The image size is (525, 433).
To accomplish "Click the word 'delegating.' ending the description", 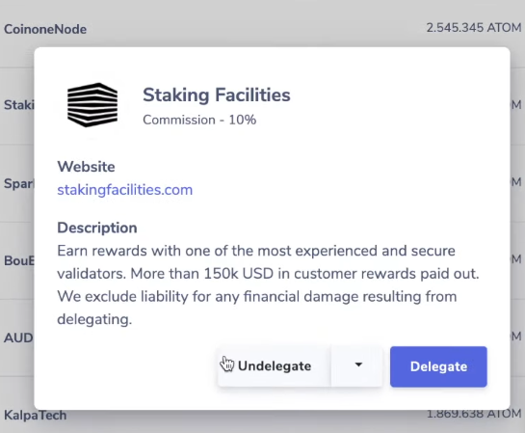I will coord(94,319).
